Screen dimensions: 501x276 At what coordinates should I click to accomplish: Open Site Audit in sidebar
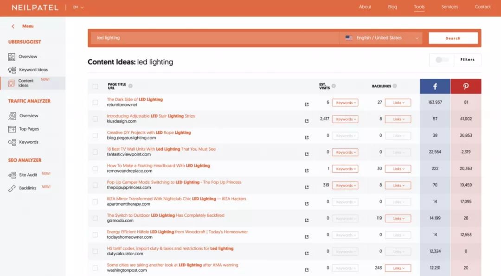click(28, 175)
